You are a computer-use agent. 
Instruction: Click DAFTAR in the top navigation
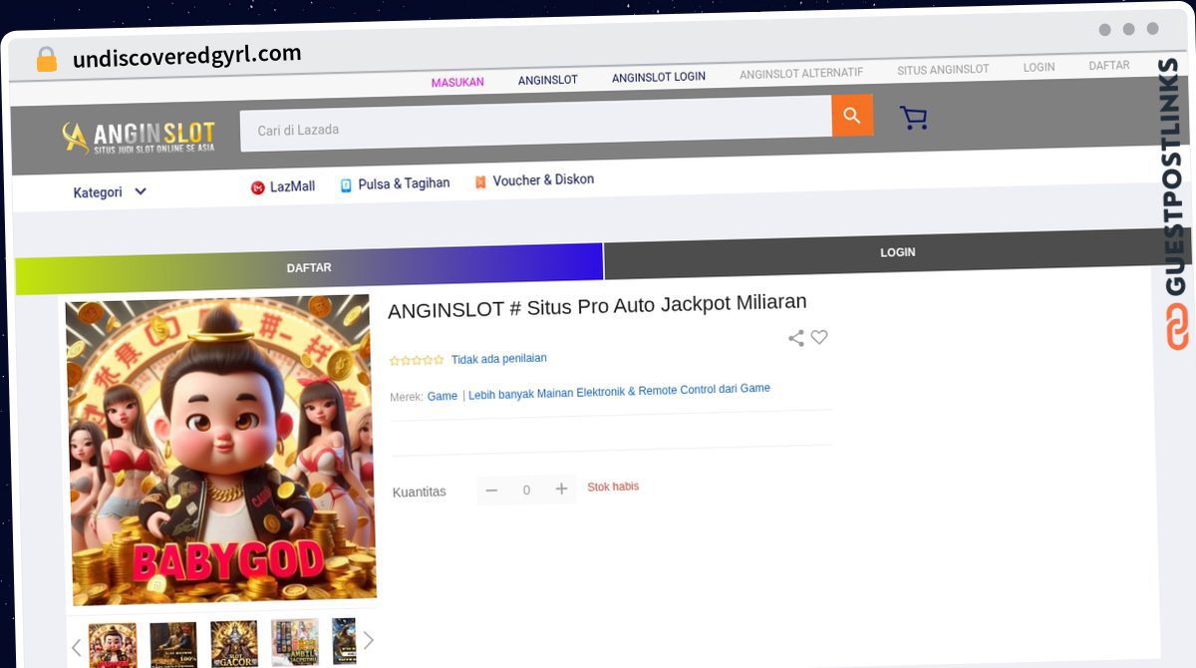(1109, 65)
